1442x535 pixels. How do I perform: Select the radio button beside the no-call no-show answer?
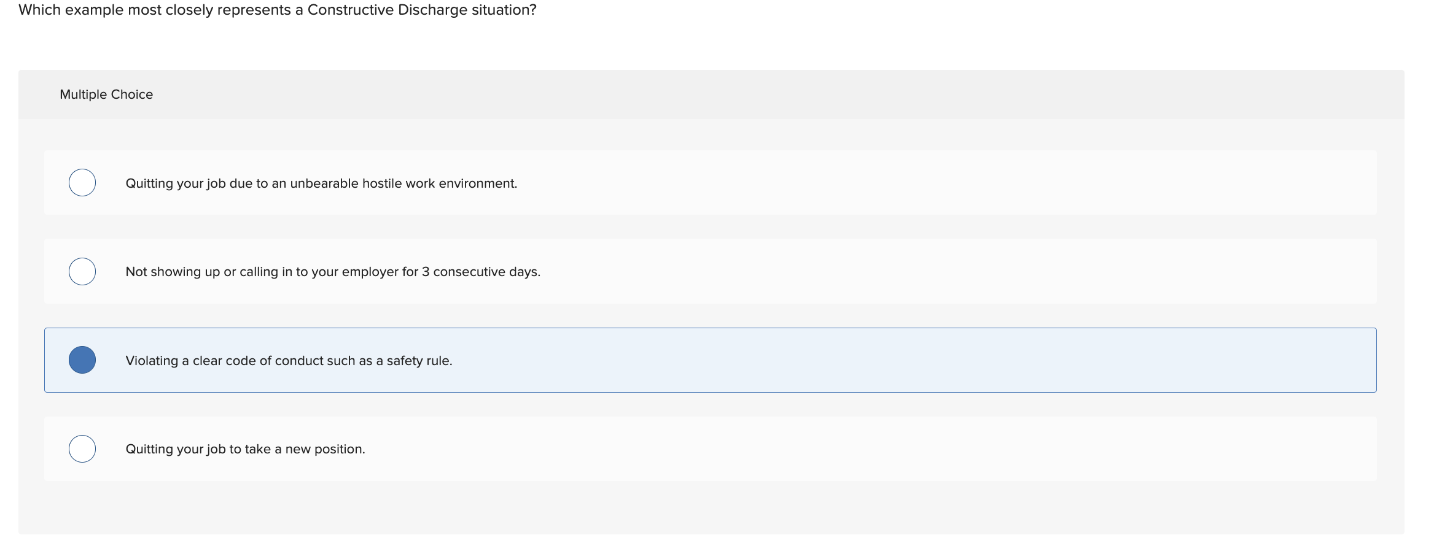tap(82, 271)
